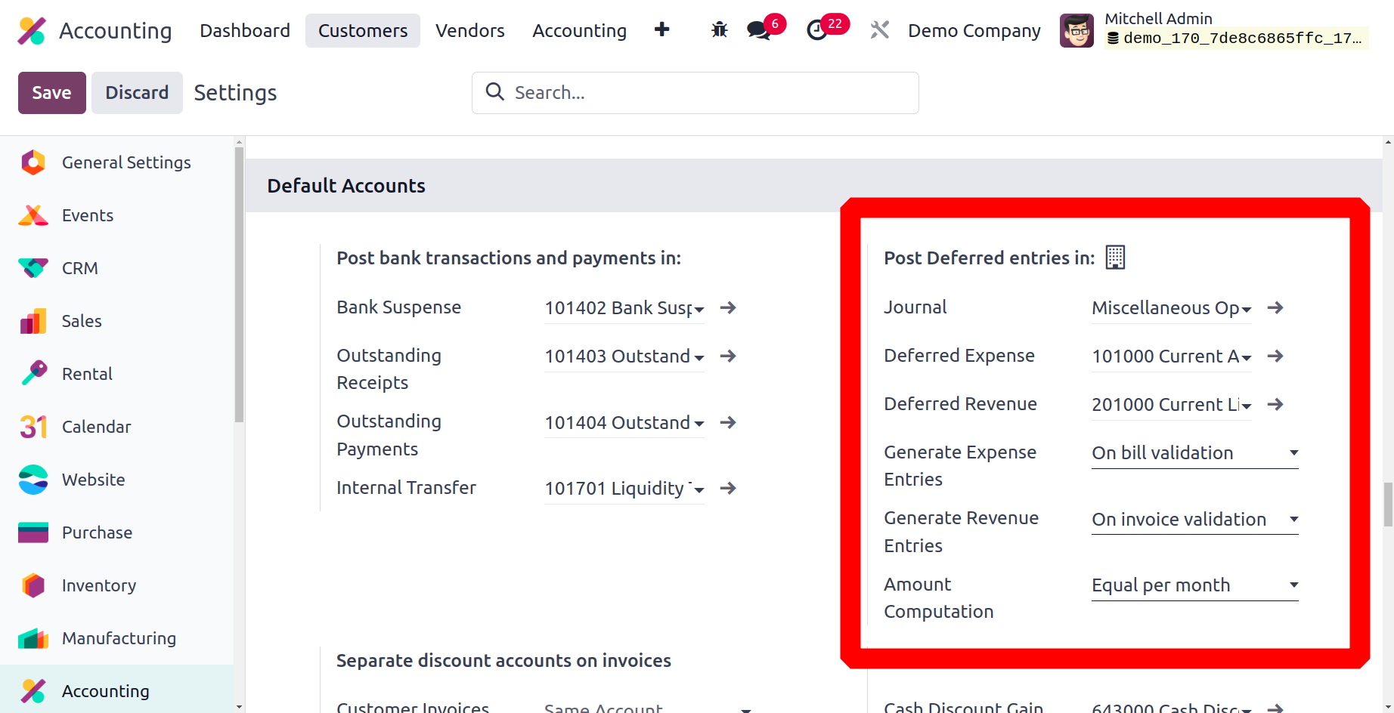Select Events in settings sidebar
Viewport: 1394px width, 713px height.
[x=117, y=215]
